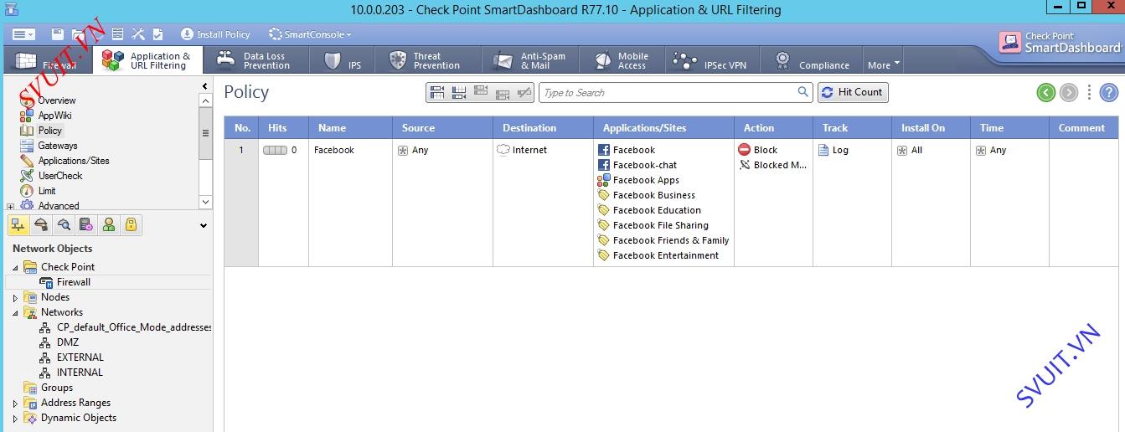The image size is (1125, 432).
Task: Select the Servers and OPSEC object tab icon
Action: [x=86, y=224]
